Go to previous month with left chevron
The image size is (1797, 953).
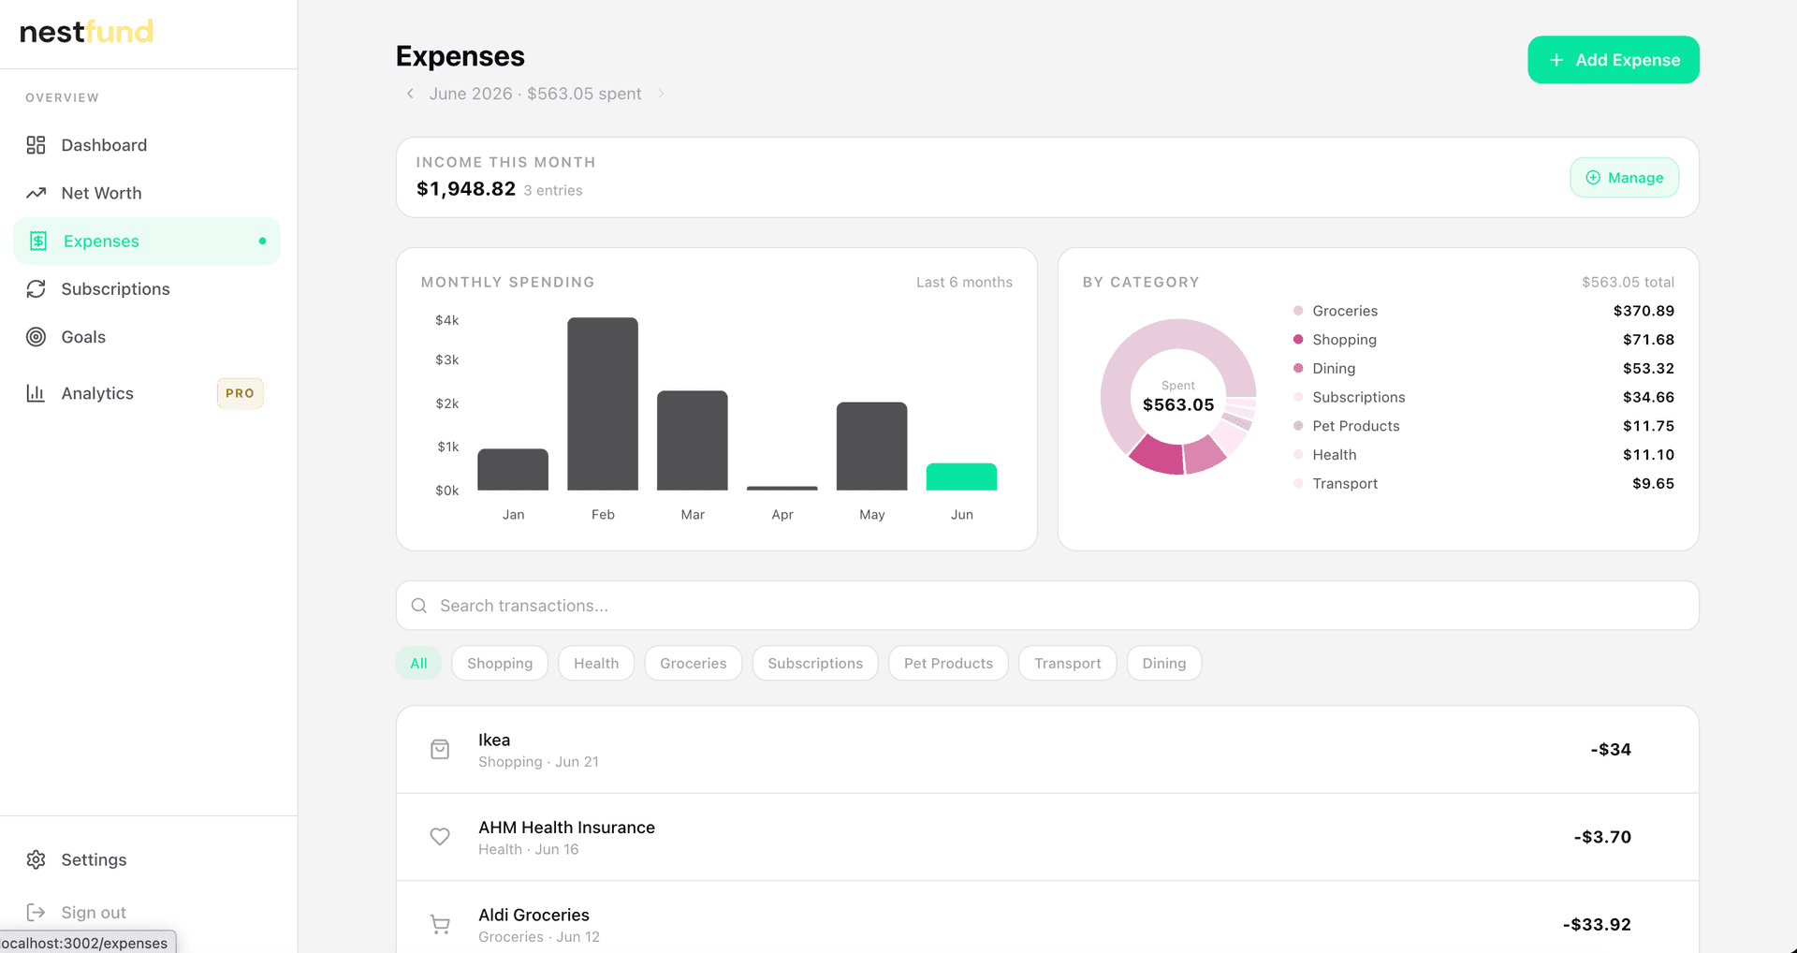(410, 94)
